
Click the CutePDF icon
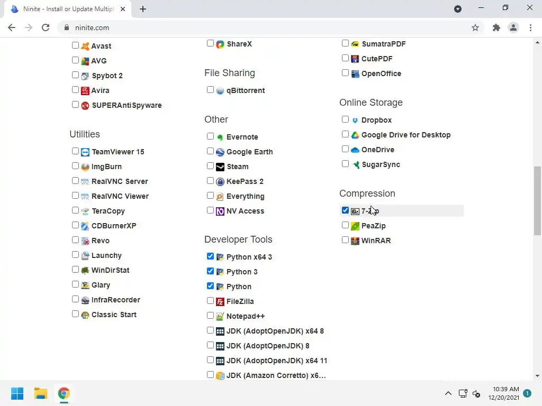click(355, 59)
